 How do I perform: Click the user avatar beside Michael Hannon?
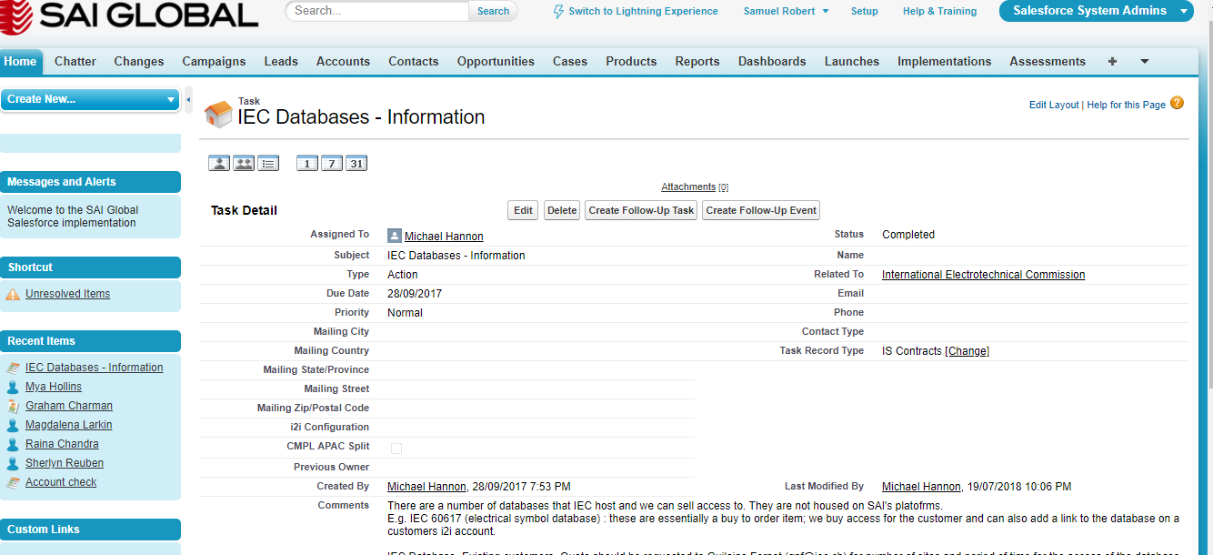pyautogui.click(x=395, y=236)
